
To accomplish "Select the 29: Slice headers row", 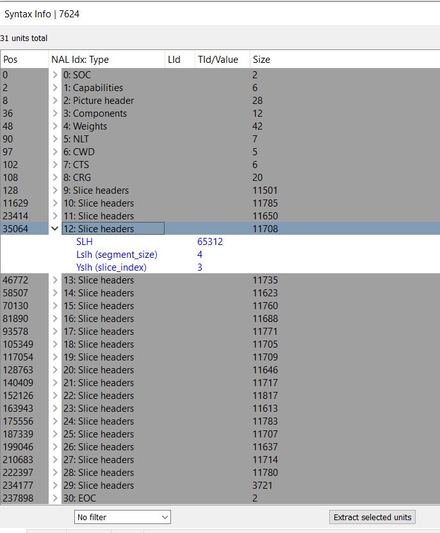I will tap(220, 486).
